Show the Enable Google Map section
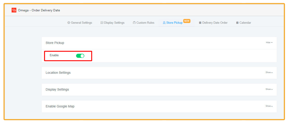The image size is (288, 123). coord(269,106)
